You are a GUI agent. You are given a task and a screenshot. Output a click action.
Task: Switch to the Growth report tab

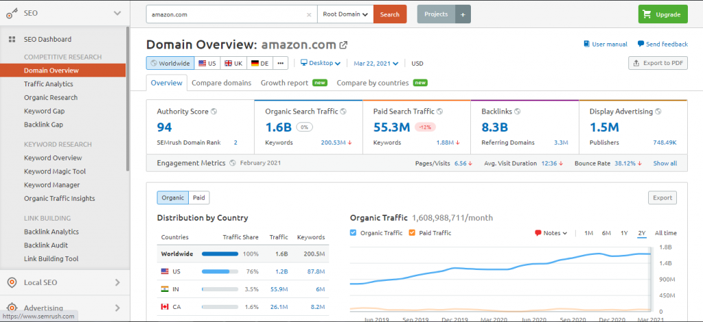coord(294,83)
